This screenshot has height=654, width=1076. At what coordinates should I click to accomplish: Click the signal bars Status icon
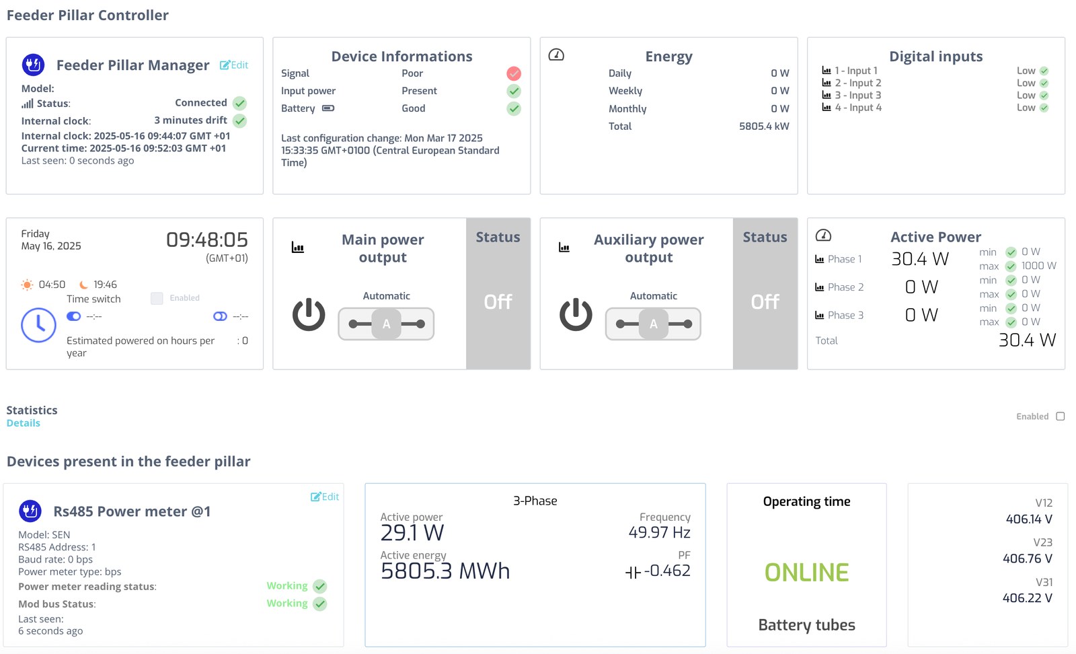pos(27,104)
